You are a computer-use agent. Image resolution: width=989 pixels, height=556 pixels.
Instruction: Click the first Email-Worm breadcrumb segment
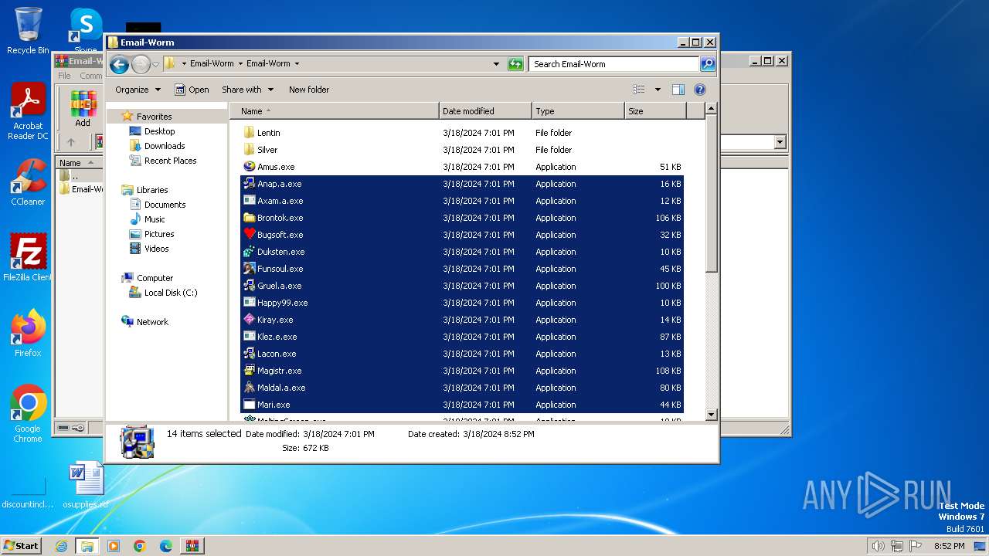pyautogui.click(x=212, y=64)
